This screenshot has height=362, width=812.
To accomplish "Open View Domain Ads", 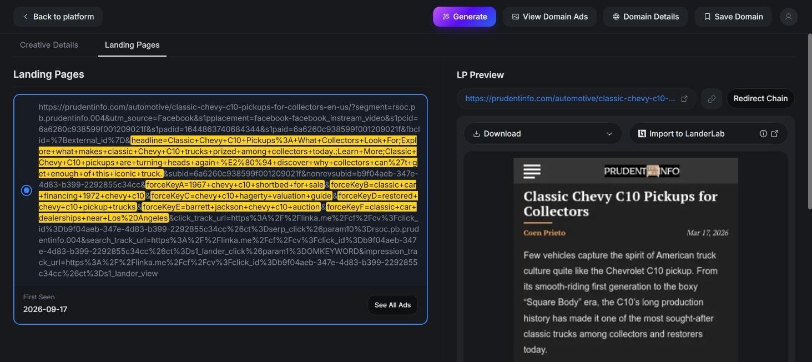I will pyautogui.click(x=549, y=17).
